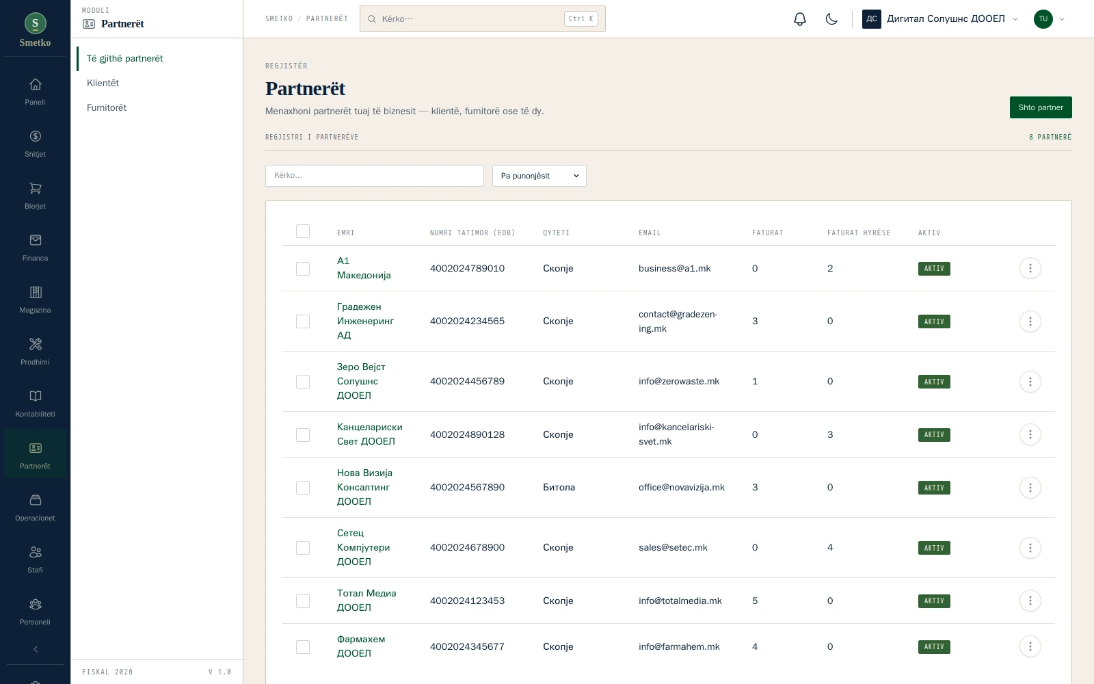Click the Smetko logo

(35, 30)
